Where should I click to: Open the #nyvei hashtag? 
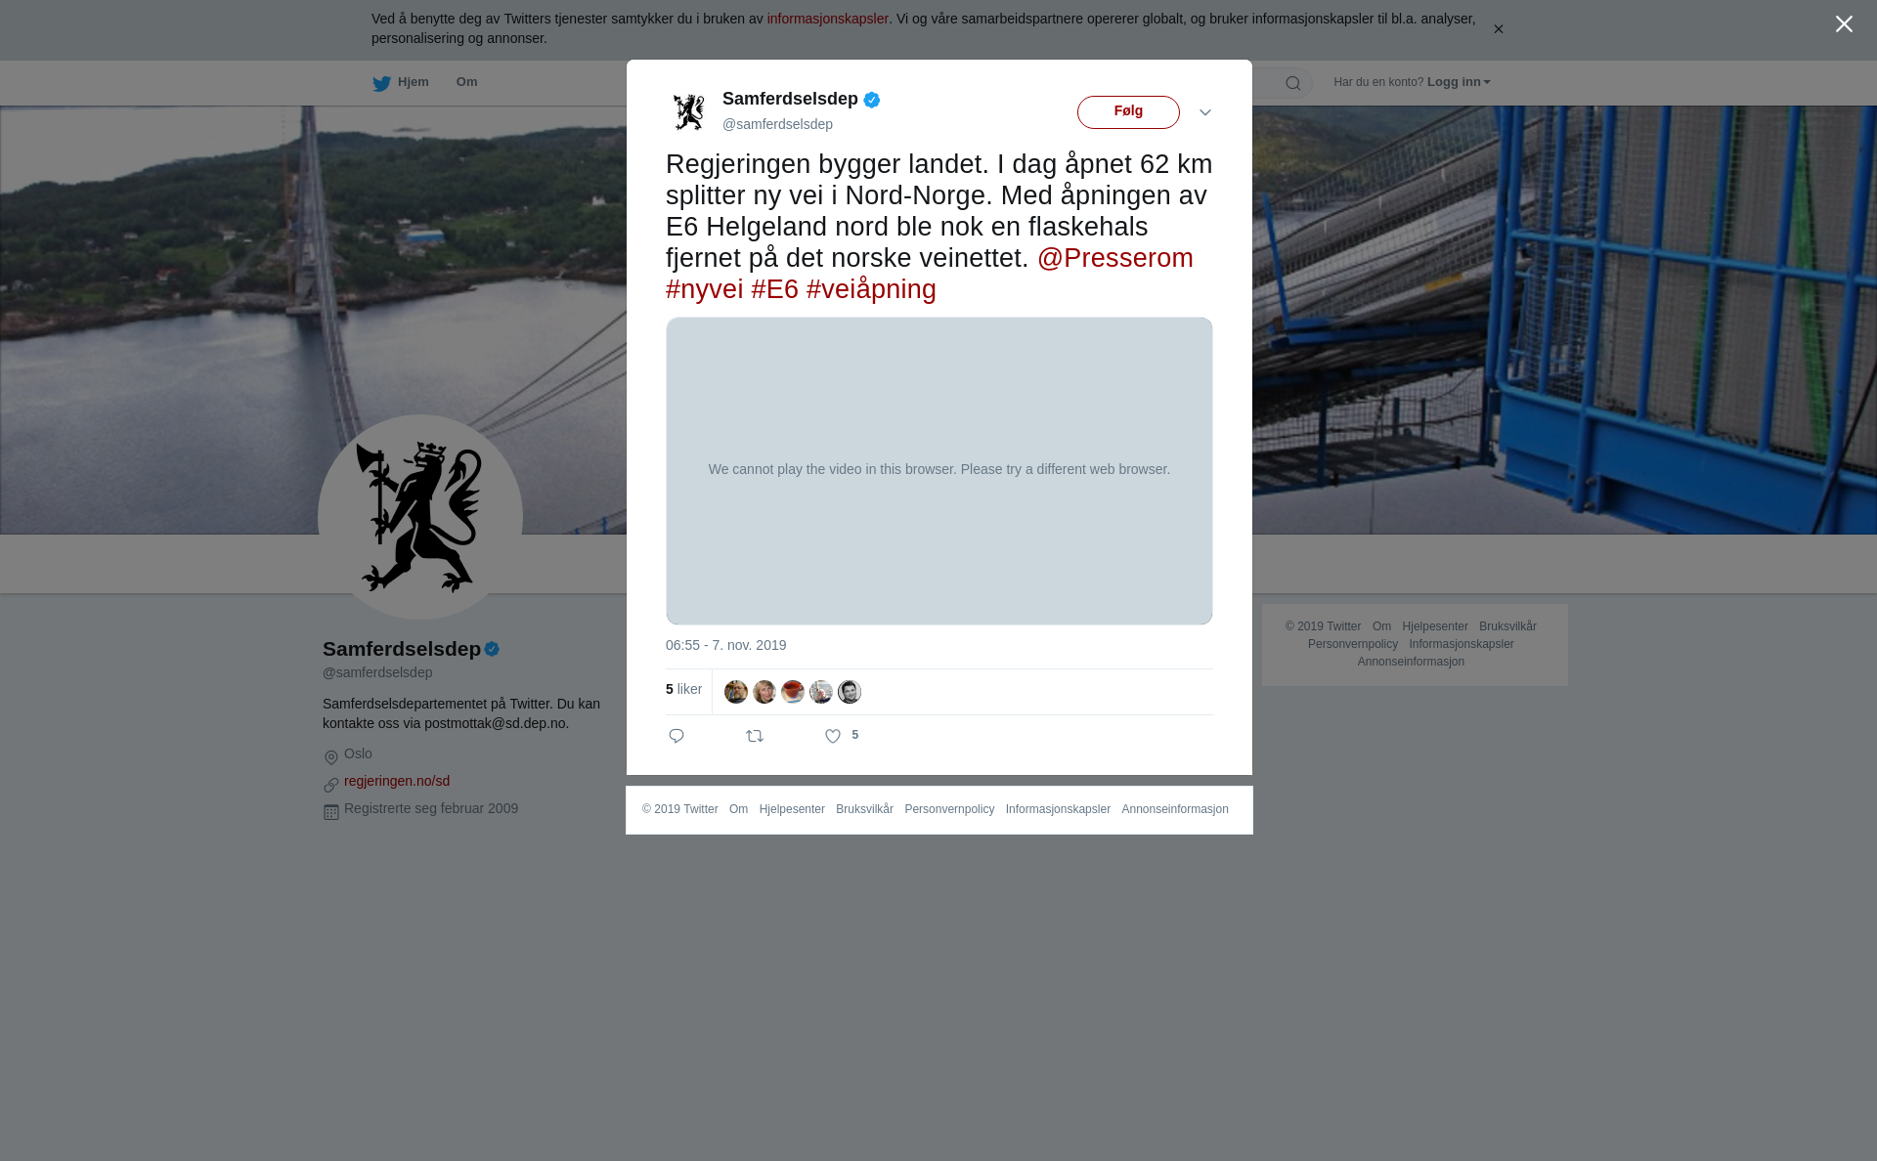pos(705,289)
